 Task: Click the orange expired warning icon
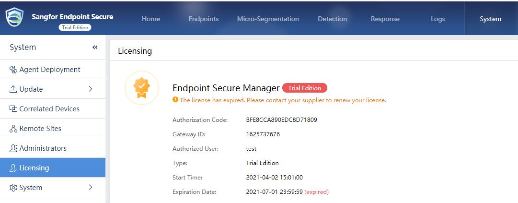[x=175, y=99]
